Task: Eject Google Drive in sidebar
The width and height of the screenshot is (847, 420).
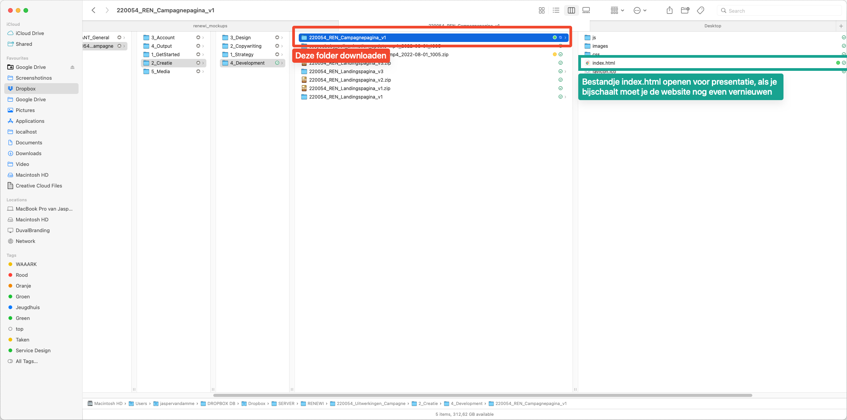Action: pyautogui.click(x=72, y=67)
